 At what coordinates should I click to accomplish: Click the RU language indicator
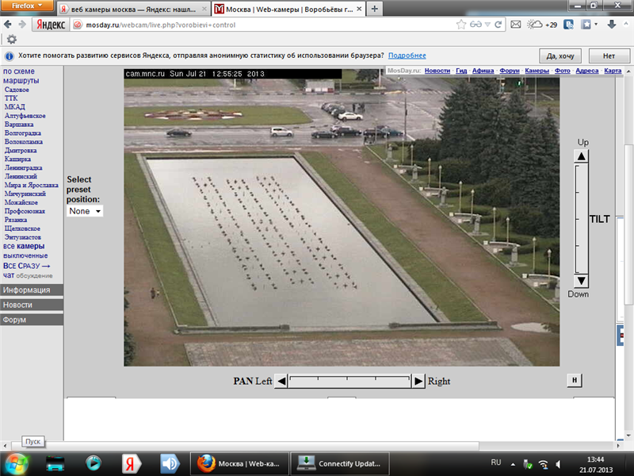pyautogui.click(x=496, y=463)
